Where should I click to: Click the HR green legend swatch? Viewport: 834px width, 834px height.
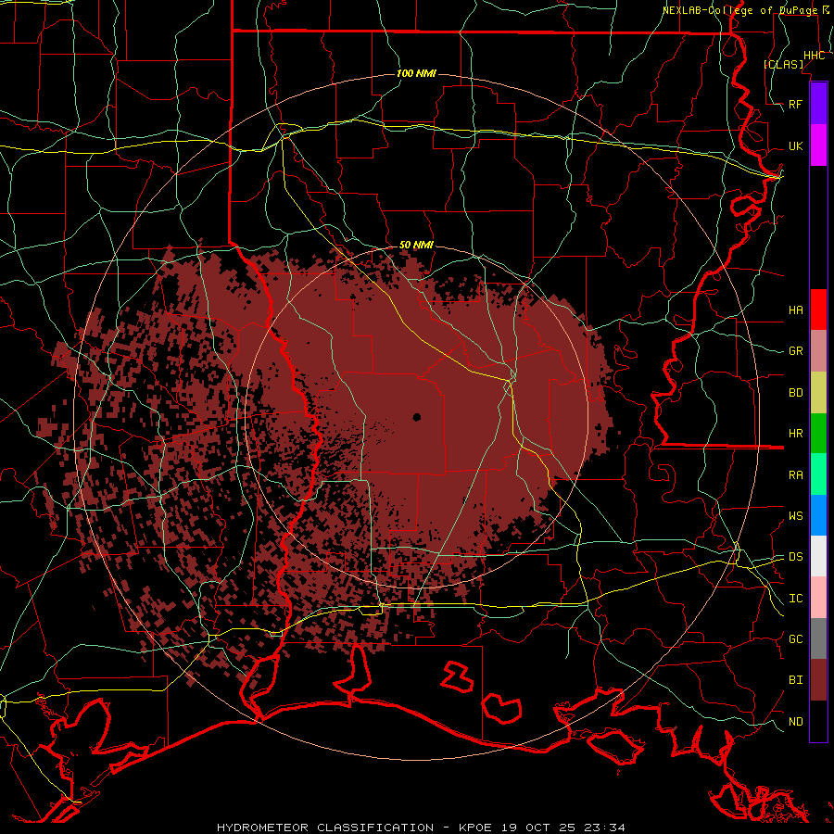tap(818, 434)
